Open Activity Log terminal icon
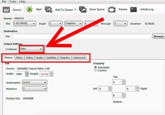The image size is (165, 115). pos(133,9)
